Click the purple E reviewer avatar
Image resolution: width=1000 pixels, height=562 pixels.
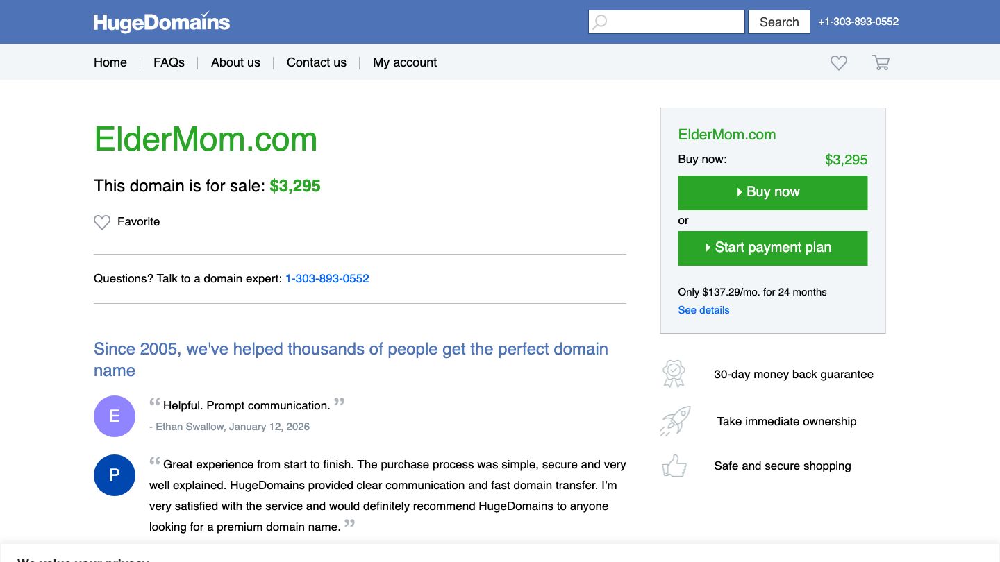pyautogui.click(x=115, y=416)
